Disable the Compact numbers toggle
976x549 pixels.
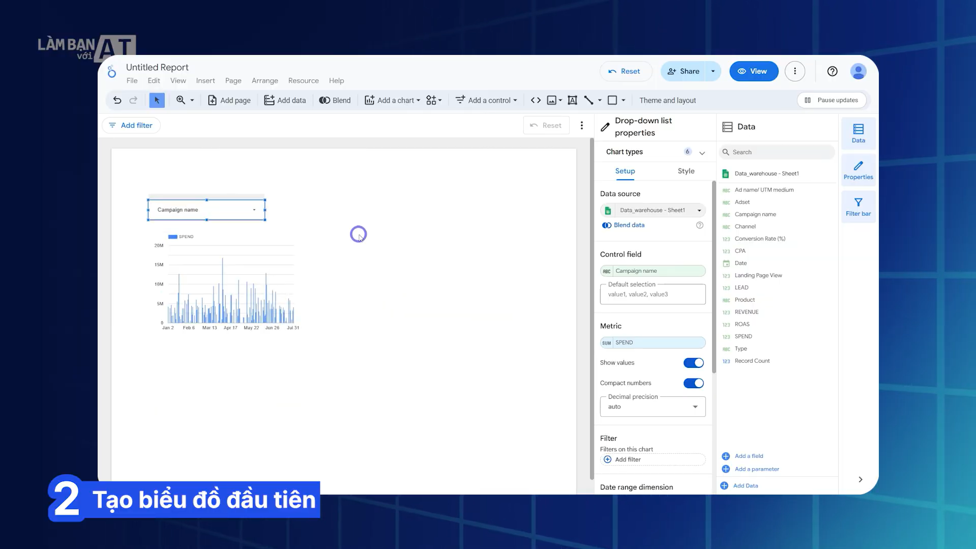pyautogui.click(x=693, y=383)
